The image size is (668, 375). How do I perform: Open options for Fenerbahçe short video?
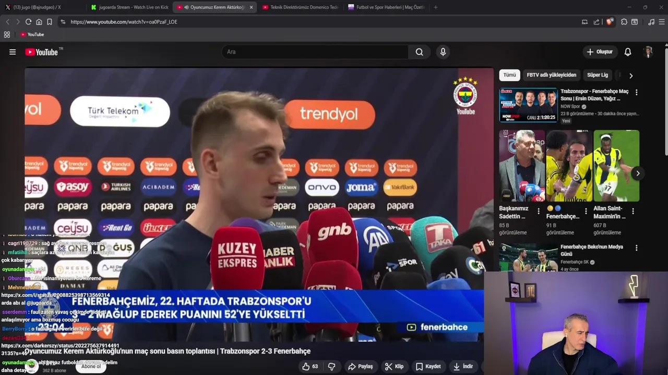pos(586,211)
